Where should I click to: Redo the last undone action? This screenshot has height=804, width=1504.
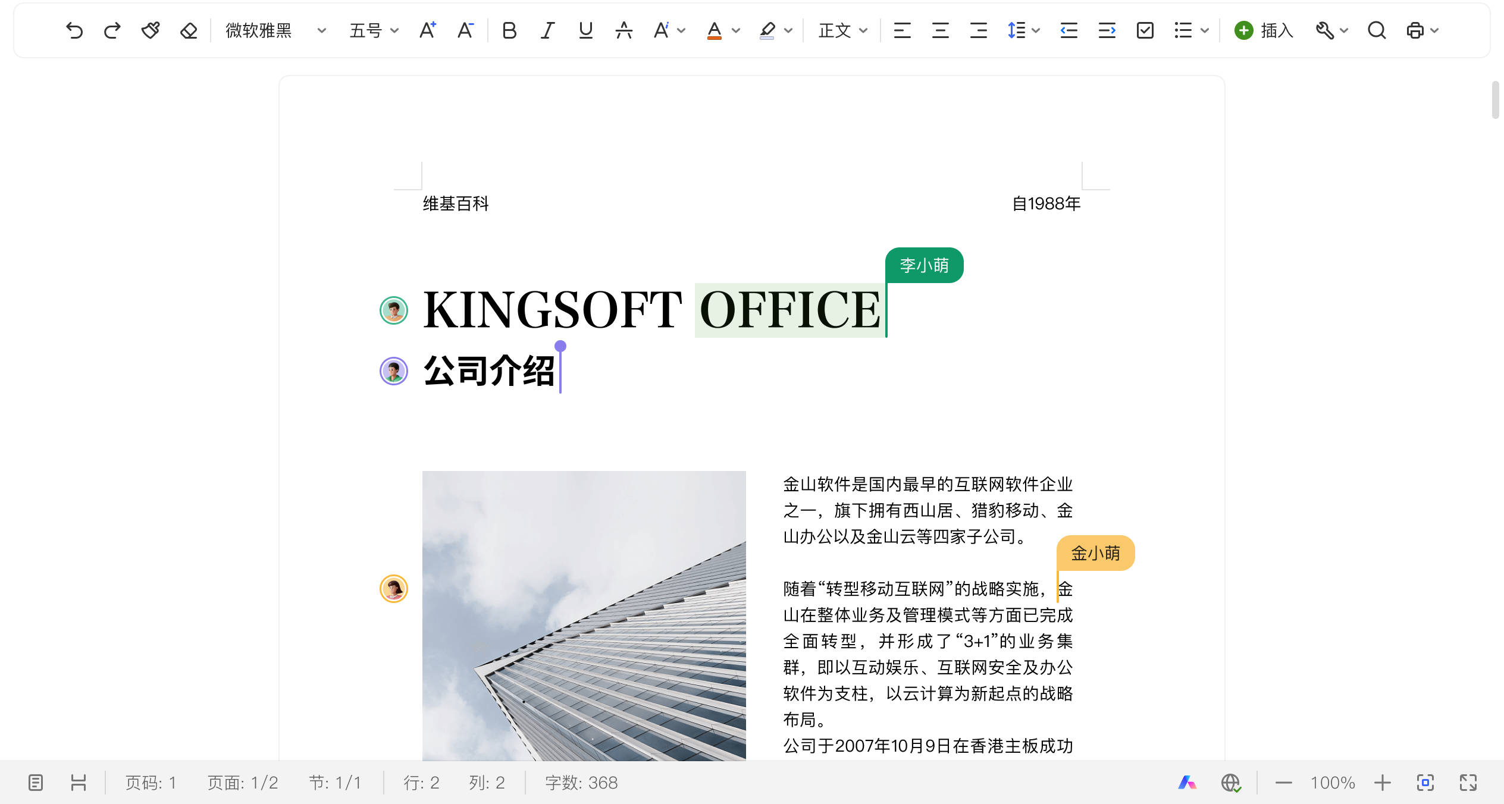[112, 30]
